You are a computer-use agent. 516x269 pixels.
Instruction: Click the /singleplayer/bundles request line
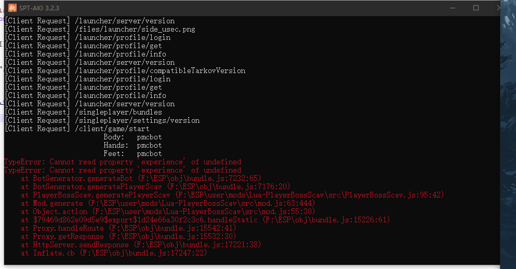(83, 112)
